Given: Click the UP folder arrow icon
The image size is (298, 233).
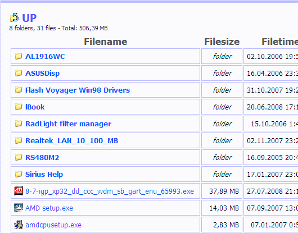Looking at the screenshot, I should tap(14, 17).
